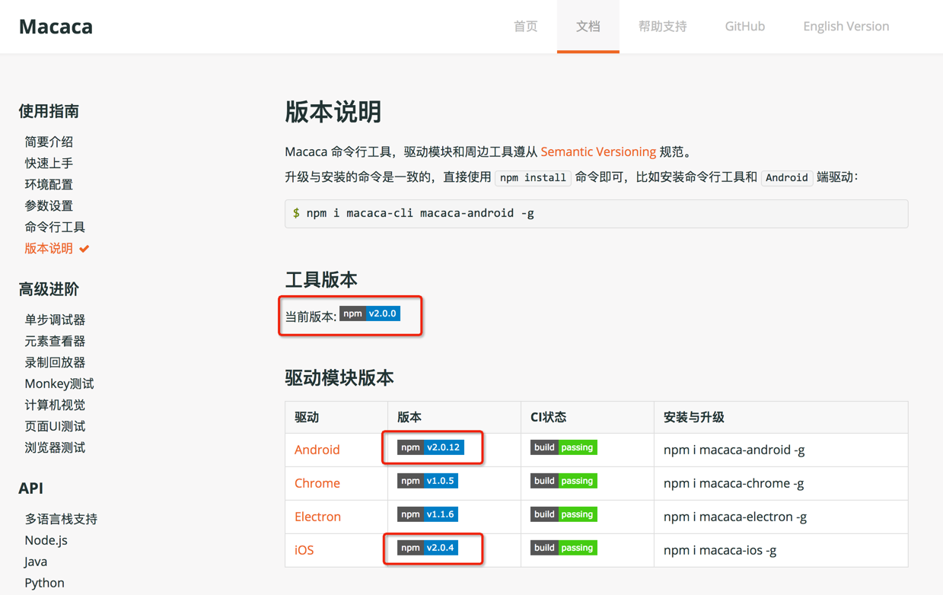Click the 安装与升级 column header
The height and width of the screenshot is (595, 943).
[x=694, y=417]
